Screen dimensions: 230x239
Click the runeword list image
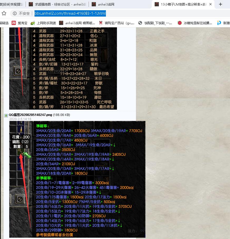pyautogui.click(x=63, y=68)
